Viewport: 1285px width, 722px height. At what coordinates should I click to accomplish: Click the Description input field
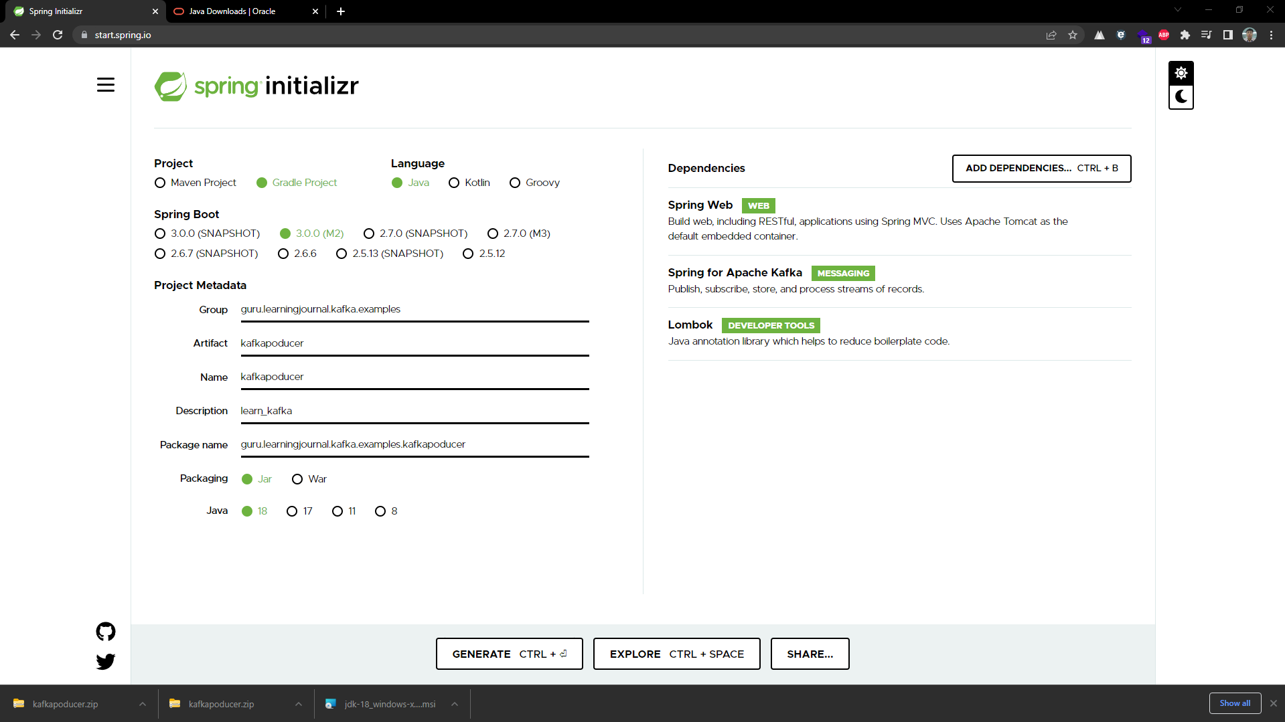point(414,411)
